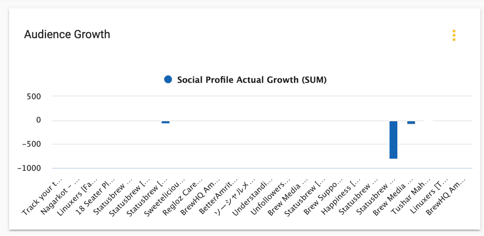Viewport: 484px width, 236px height.
Task: Click the "Unfollowers..." axis label
Action: (x=270, y=197)
